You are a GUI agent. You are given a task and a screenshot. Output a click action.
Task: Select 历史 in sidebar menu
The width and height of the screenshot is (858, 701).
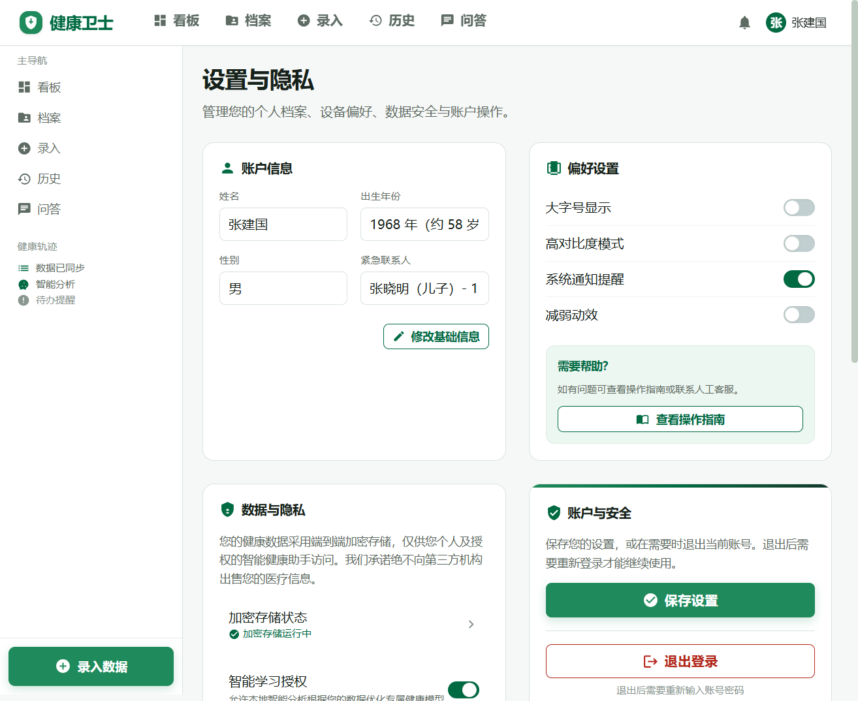tap(91, 179)
